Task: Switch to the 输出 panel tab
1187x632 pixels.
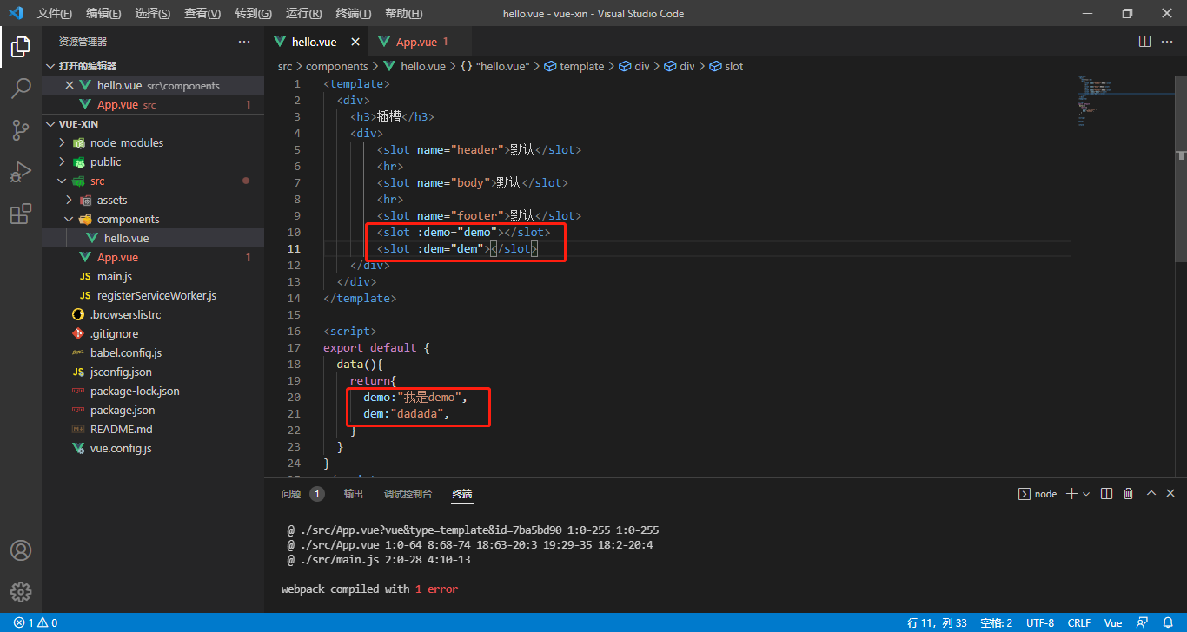Action: click(354, 493)
